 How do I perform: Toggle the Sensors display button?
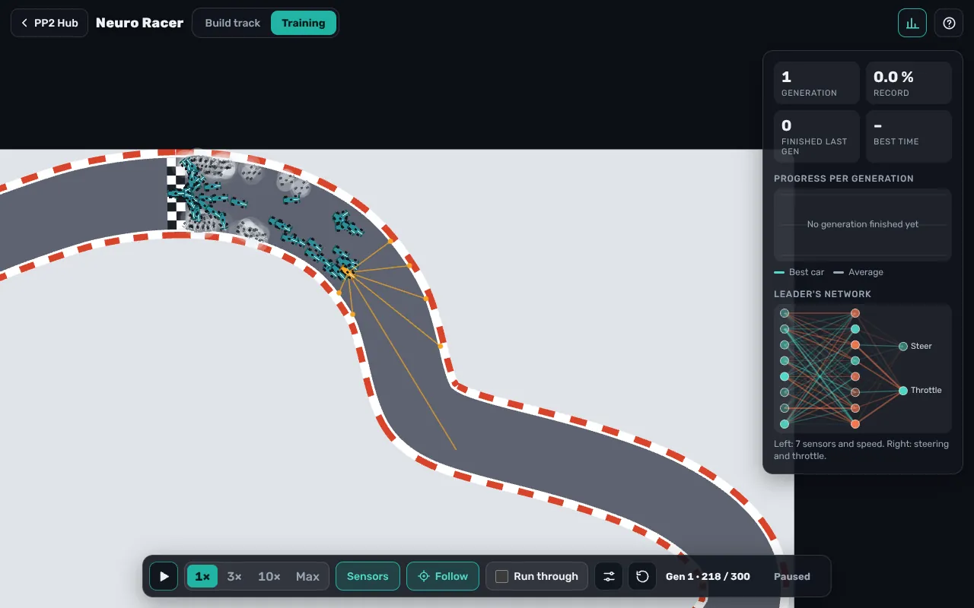368,576
